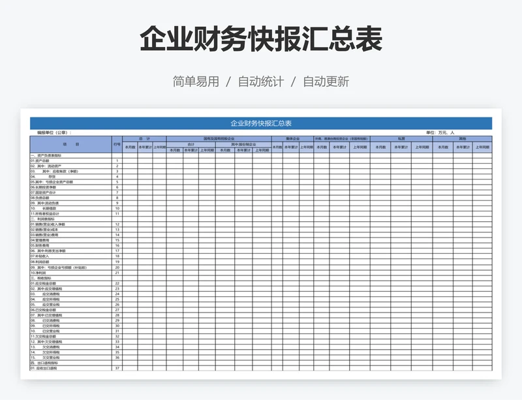Click 本月数 header under 总计
522x400 pixels.
[130, 147]
